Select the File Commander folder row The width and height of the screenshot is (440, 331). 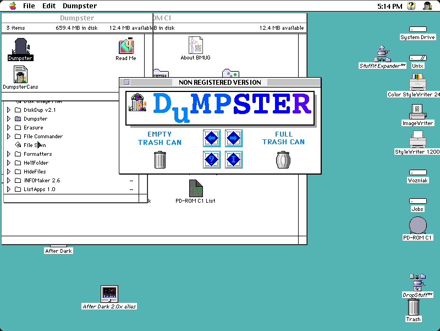coord(38,136)
